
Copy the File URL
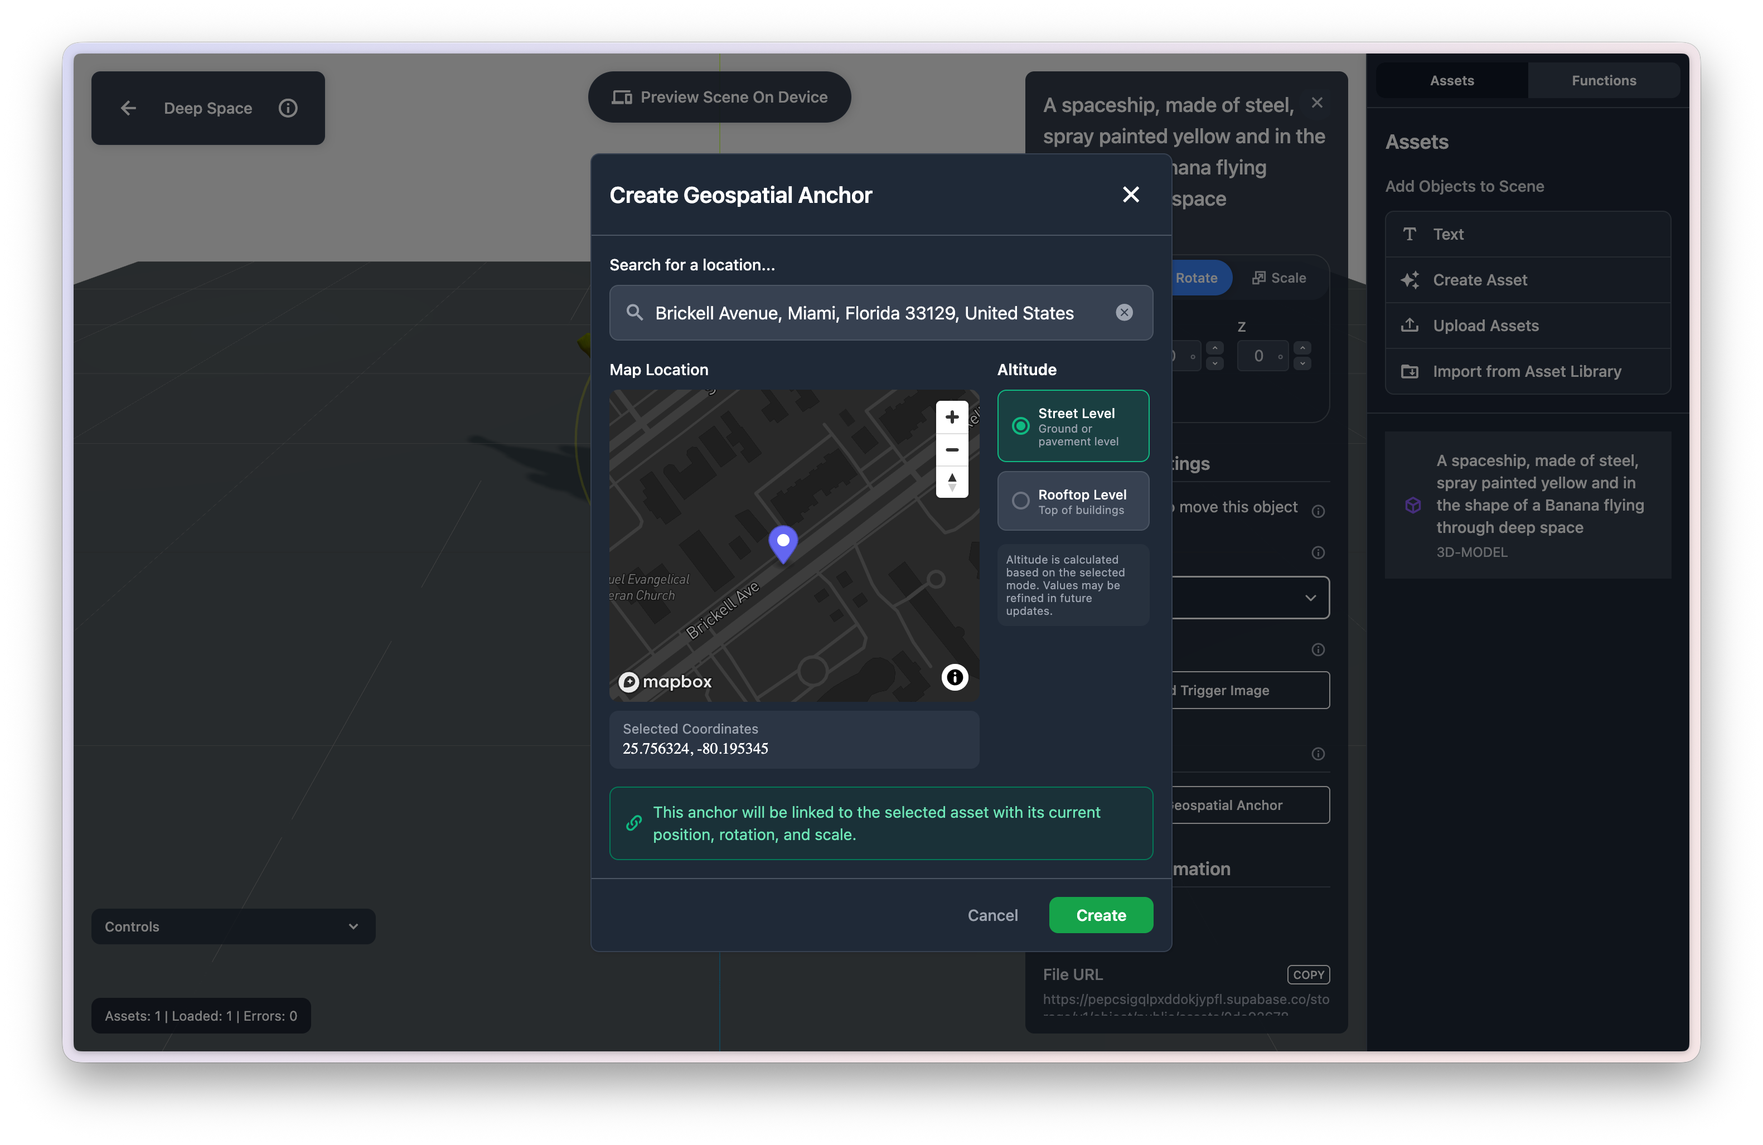point(1308,974)
